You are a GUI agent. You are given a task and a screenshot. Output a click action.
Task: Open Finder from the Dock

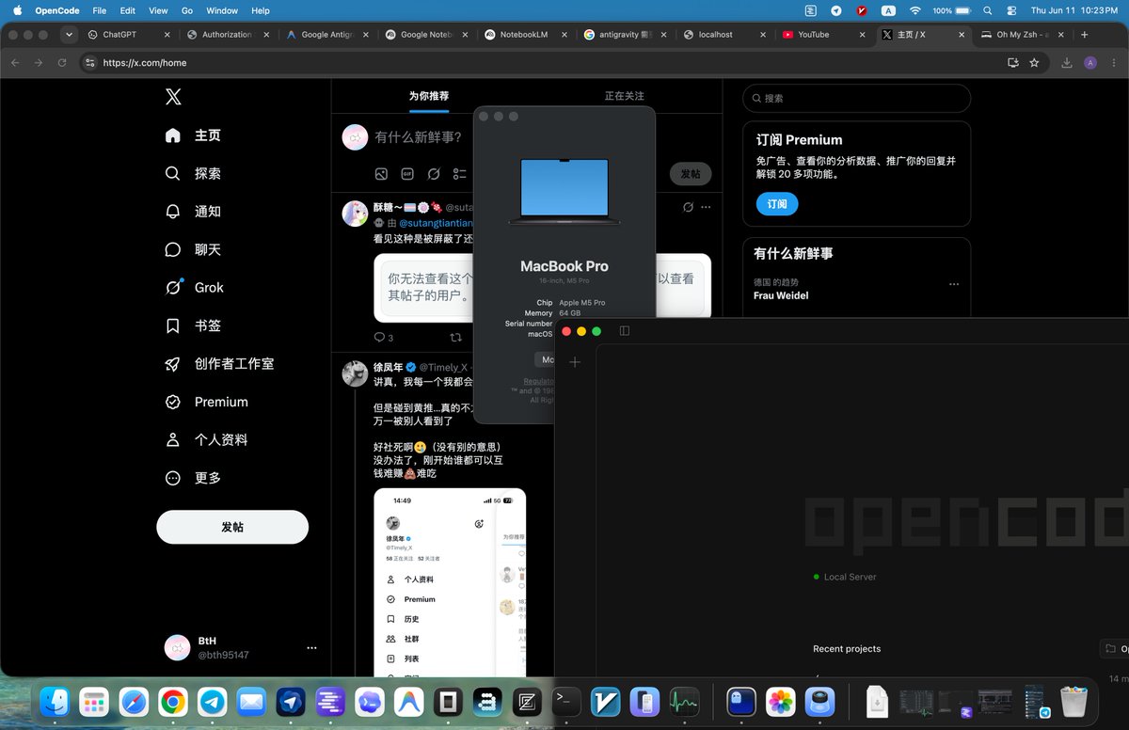56,702
